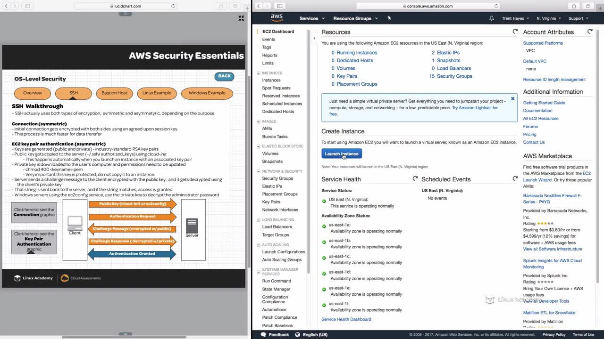Refresh the Resources panel

point(515,32)
